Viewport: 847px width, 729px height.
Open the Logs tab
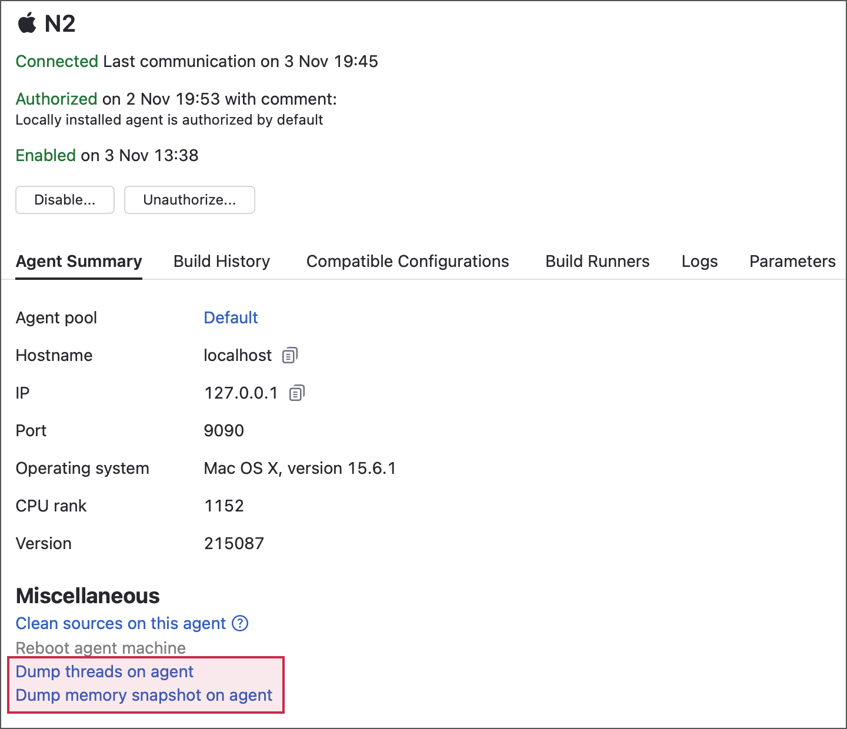[699, 262]
